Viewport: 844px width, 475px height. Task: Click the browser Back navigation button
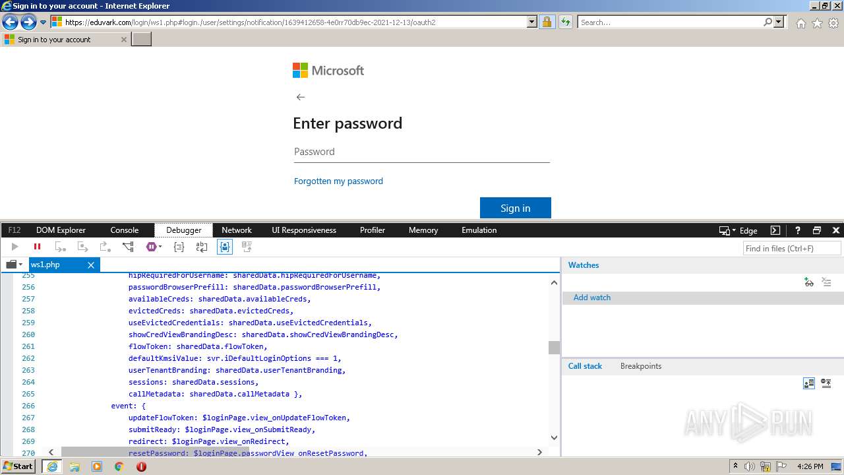(x=10, y=22)
